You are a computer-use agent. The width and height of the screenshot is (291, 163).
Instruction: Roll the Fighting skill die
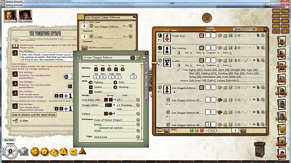click(x=91, y=82)
